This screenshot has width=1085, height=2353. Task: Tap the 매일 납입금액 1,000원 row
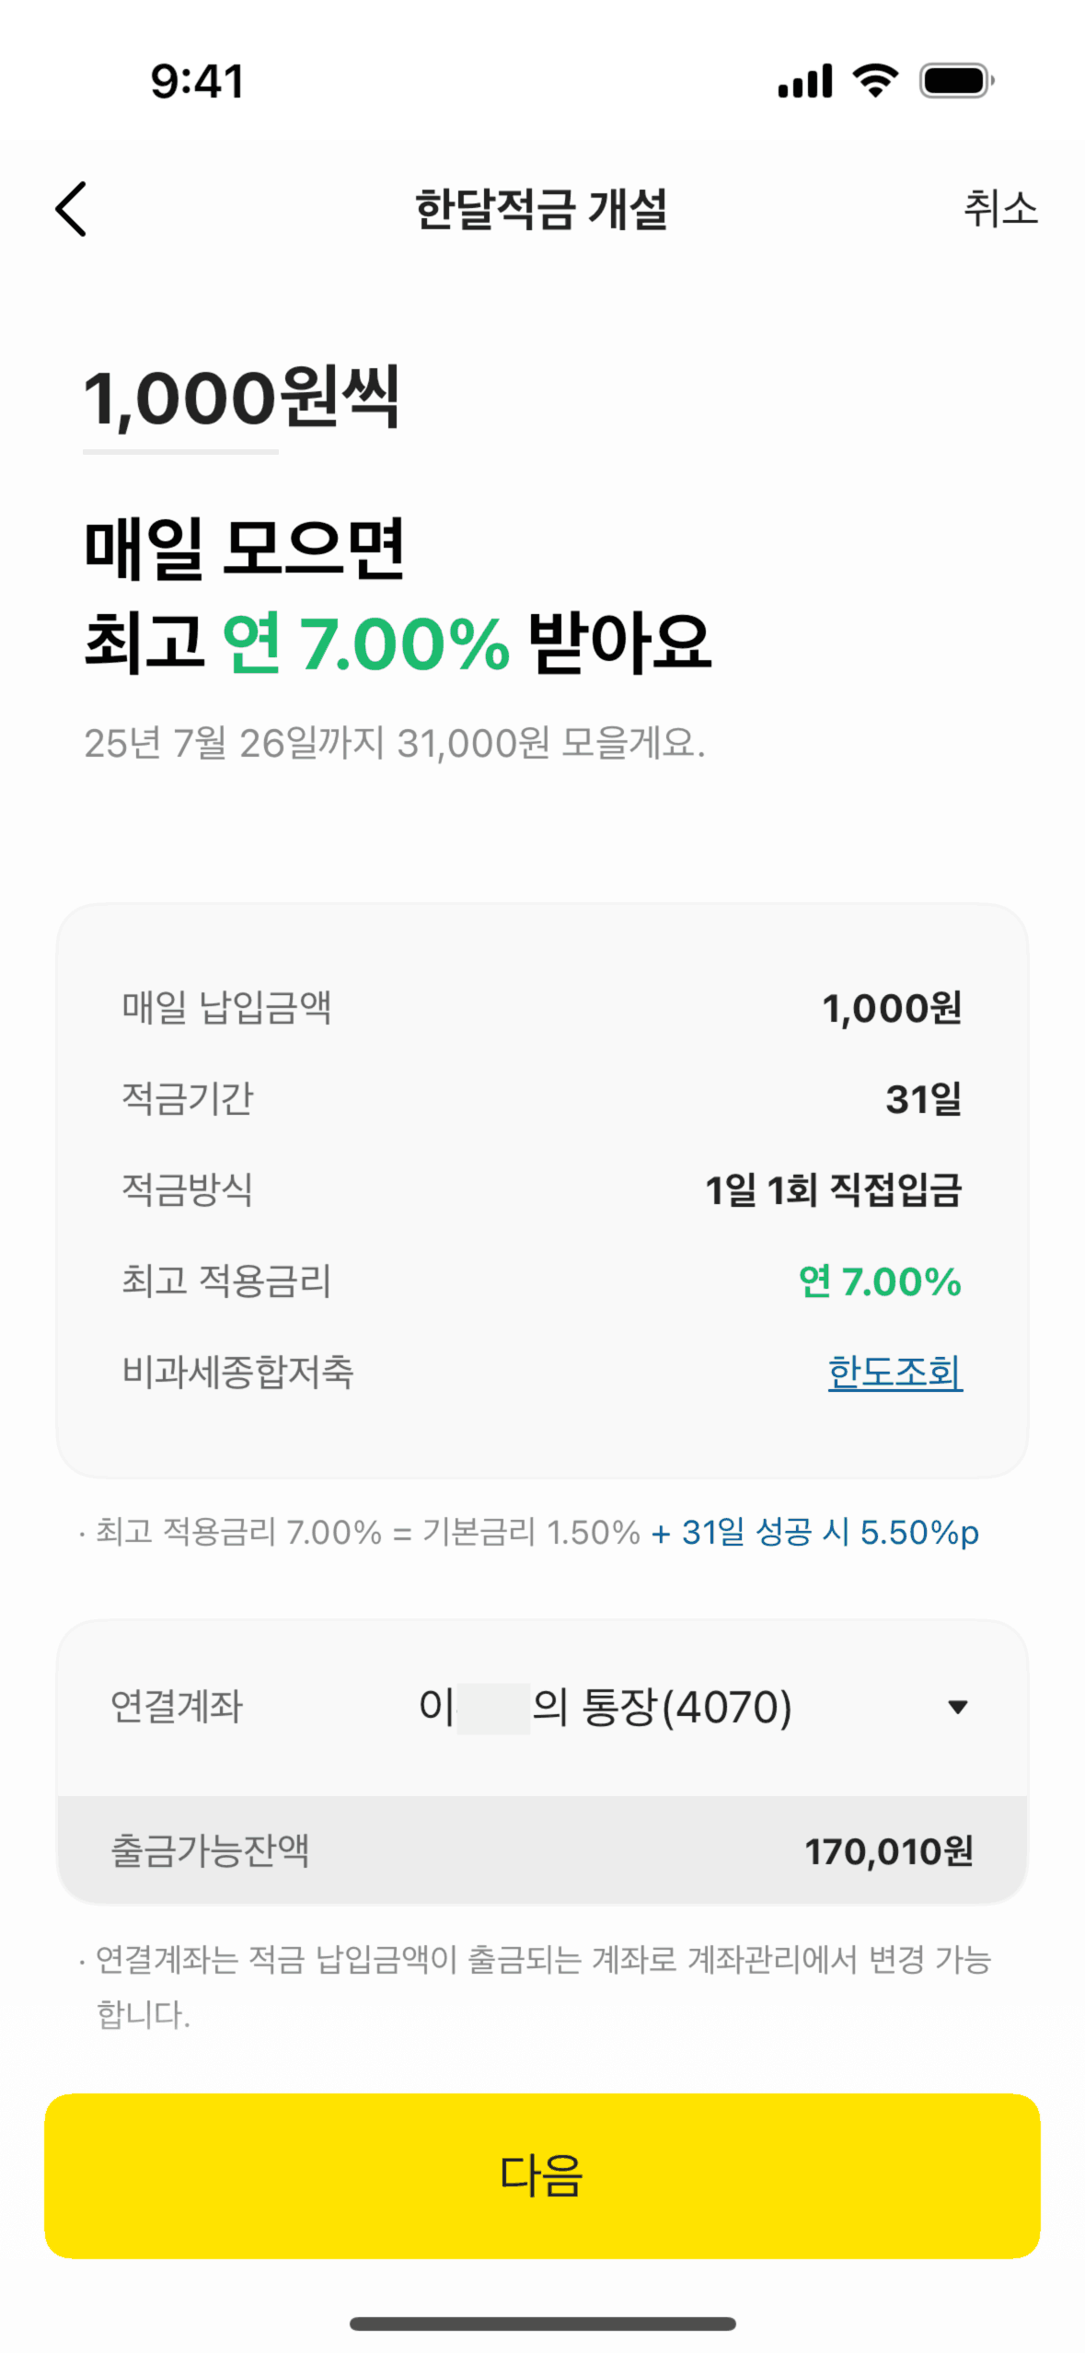[542, 1008]
